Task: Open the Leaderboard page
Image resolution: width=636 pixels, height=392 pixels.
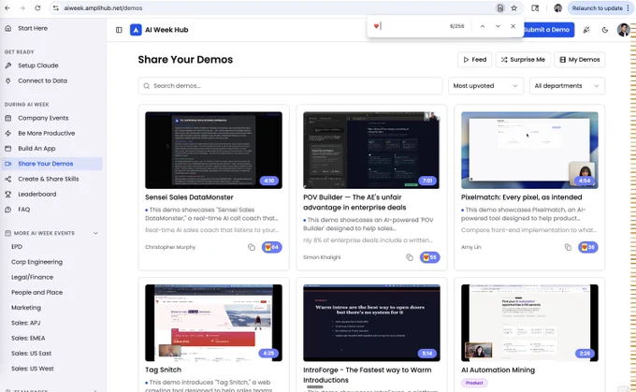Action: point(36,195)
